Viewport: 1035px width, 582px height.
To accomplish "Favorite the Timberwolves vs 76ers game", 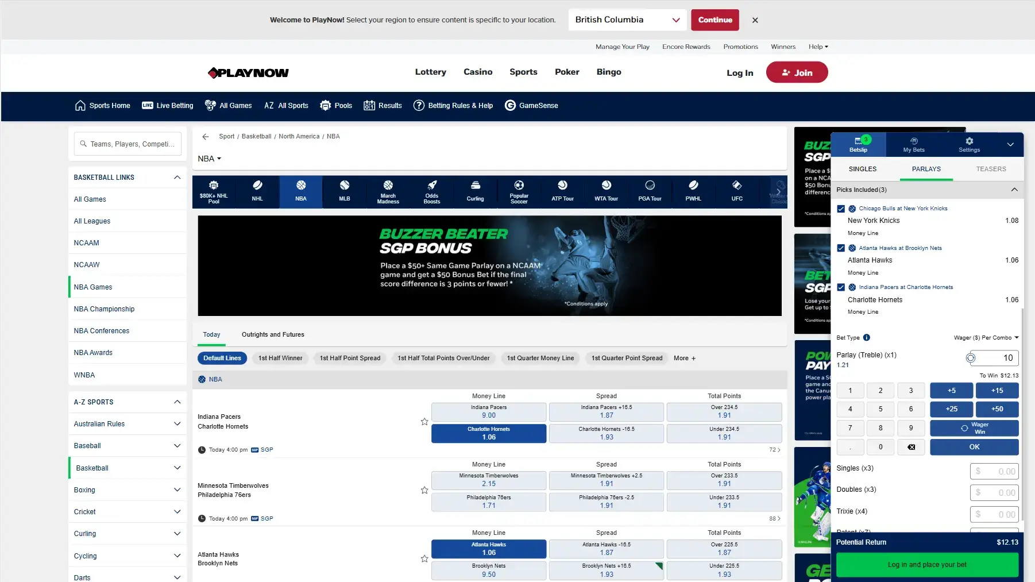I will (424, 490).
